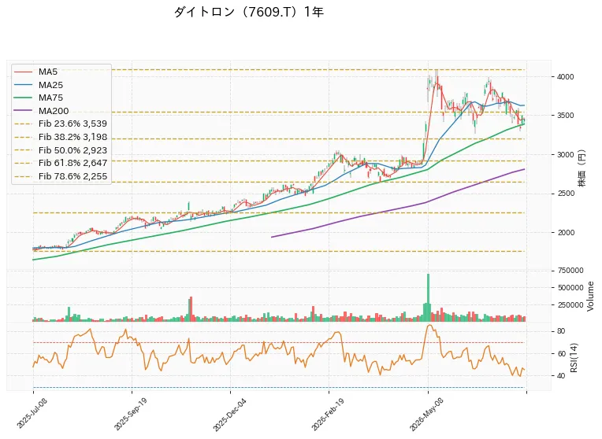Viewport: 602px width, 439px height.
Task: Click the Fib 23.6% 3,539 legend item
Action: point(61,124)
